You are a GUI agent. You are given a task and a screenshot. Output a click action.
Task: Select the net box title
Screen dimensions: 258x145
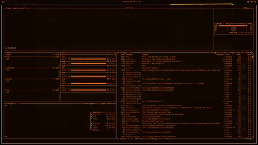[8, 104]
